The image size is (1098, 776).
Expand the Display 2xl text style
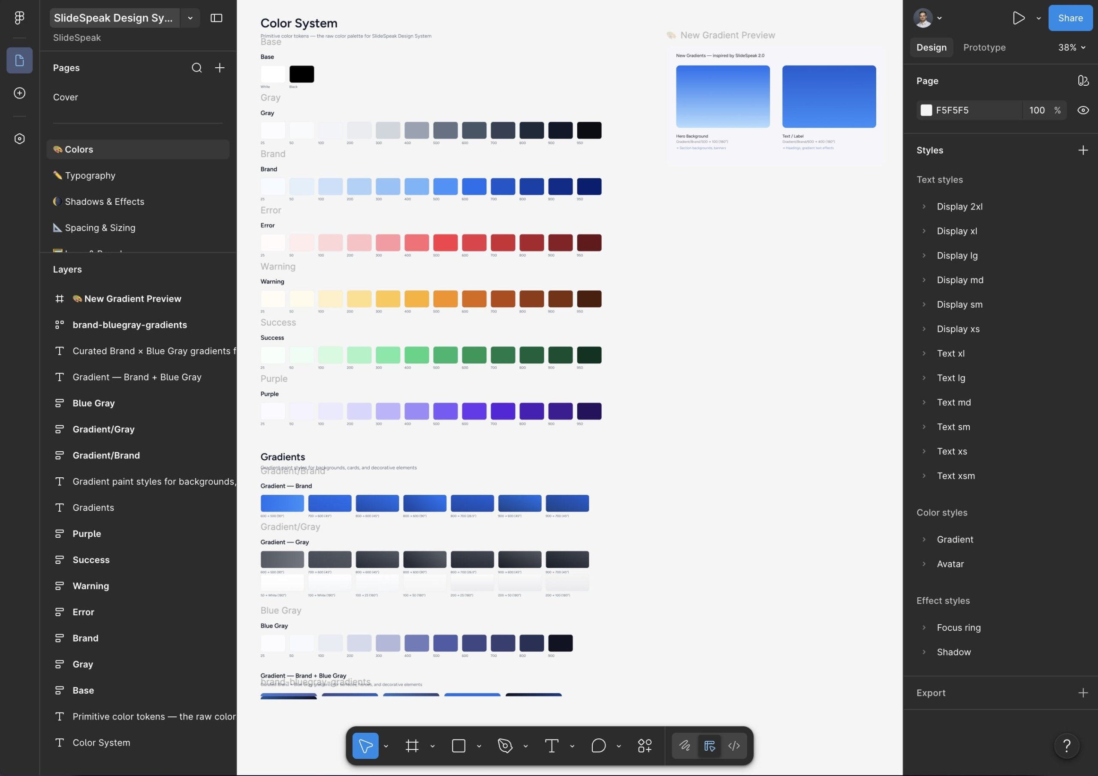[x=924, y=207]
